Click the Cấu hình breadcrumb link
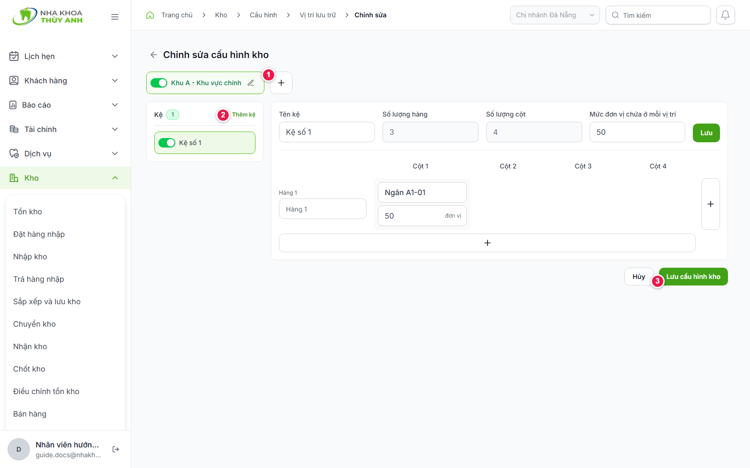This screenshot has width=750, height=468. (x=263, y=15)
